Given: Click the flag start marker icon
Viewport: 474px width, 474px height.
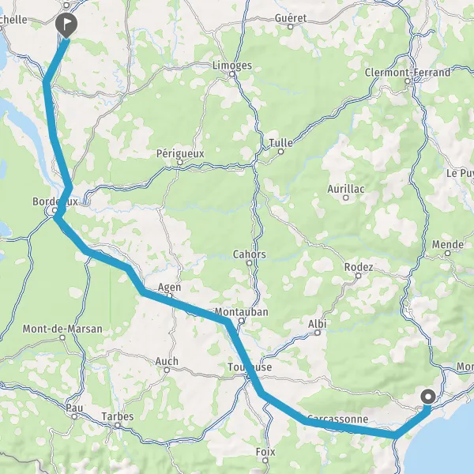Looking at the screenshot, I should coord(66,25).
